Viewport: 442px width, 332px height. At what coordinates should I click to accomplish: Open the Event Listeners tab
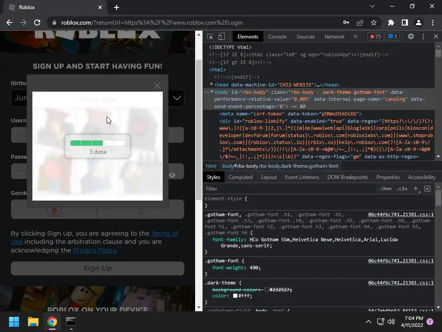click(302, 177)
